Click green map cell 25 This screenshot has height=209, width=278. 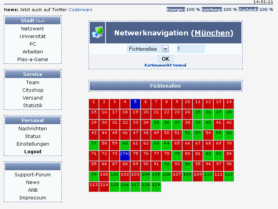198,114
